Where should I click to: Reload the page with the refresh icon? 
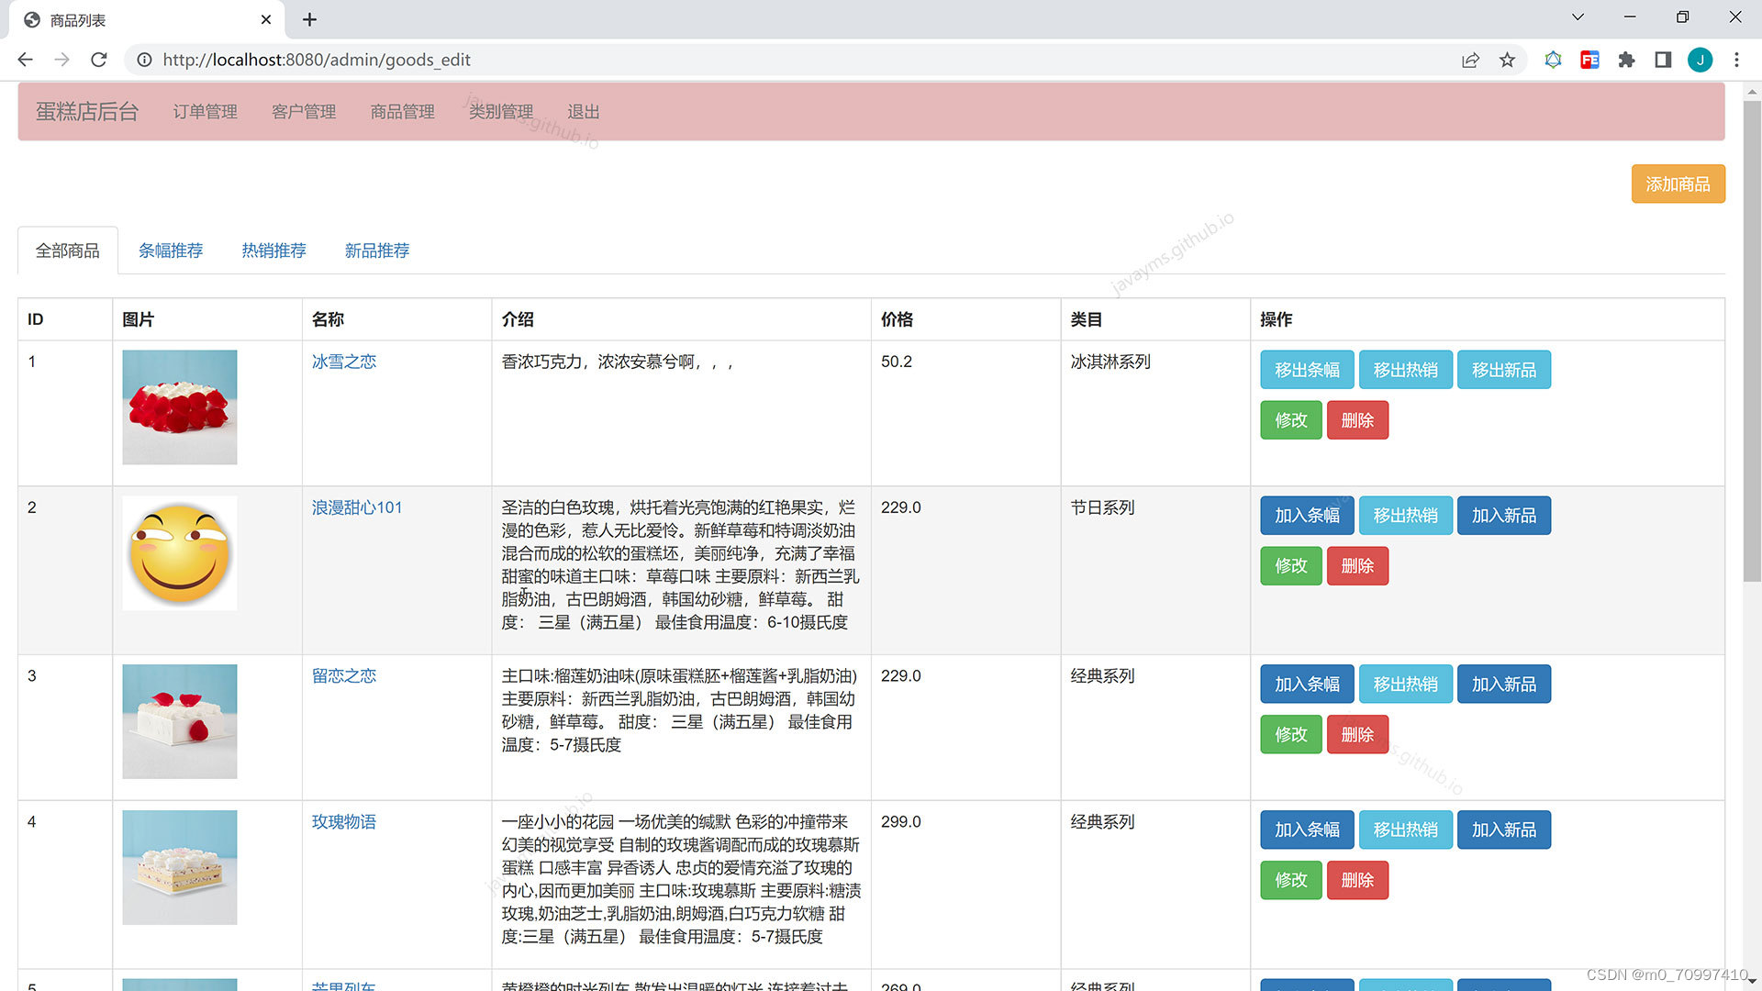click(99, 60)
